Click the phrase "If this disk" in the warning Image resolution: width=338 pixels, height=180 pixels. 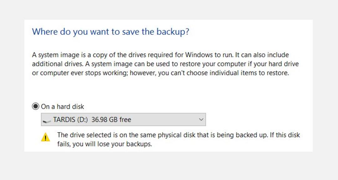(x=285, y=135)
